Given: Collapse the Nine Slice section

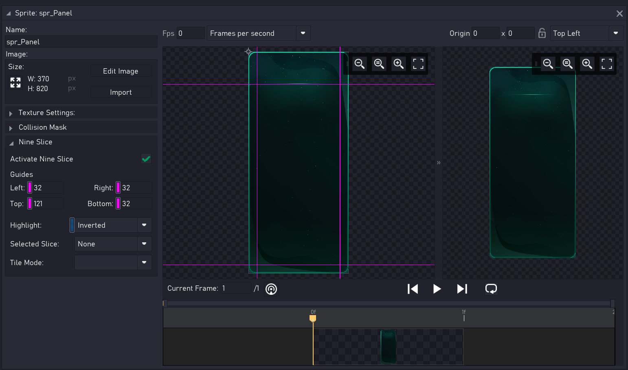Looking at the screenshot, I should pyautogui.click(x=11, y=143).
